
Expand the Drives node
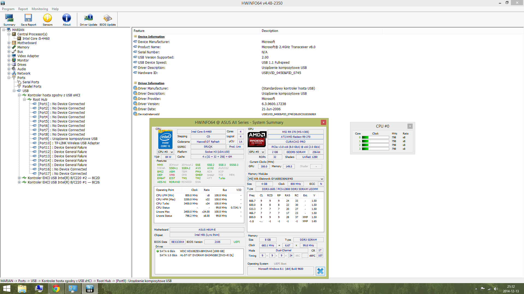click(x=9, y=65)
